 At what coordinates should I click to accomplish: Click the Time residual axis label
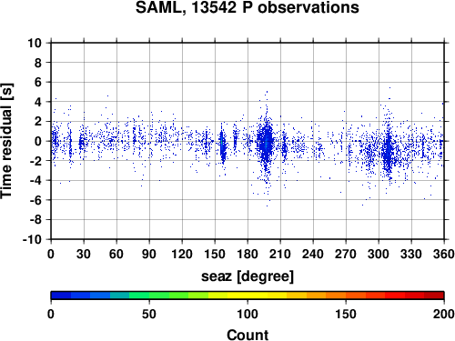coord(6,141)
